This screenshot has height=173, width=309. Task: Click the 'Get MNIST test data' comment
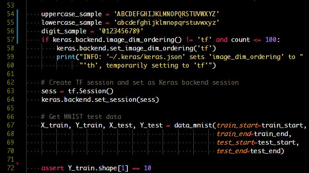click(x=81, y=117)
